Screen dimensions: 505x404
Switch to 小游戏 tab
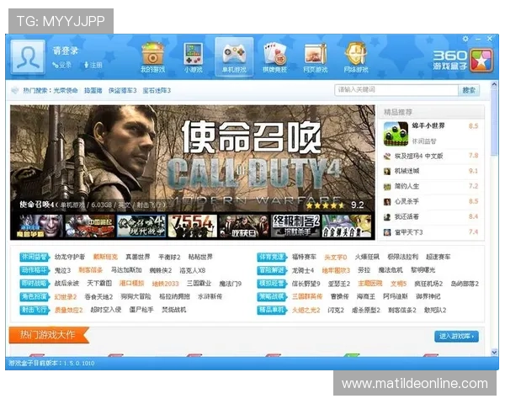click(194, 57)
